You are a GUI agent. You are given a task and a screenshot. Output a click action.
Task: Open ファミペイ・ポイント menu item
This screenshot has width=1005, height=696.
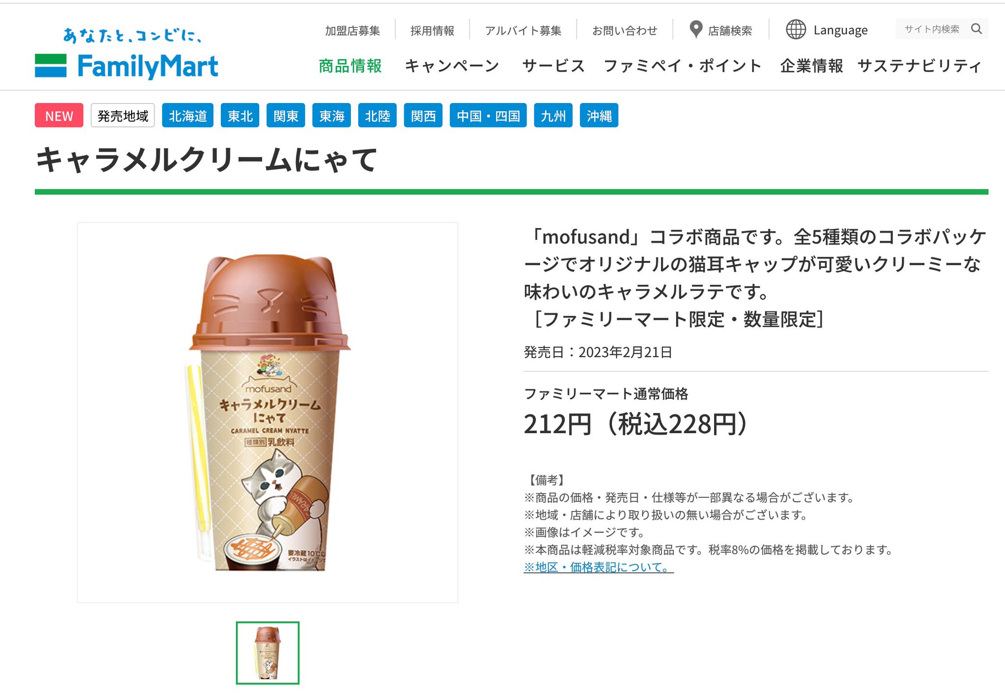683,66
